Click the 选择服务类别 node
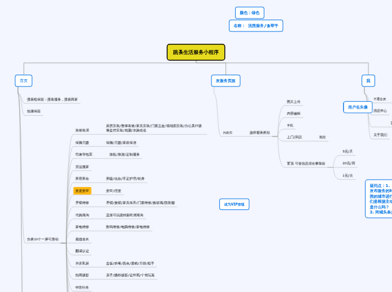The height and width of the screenshot is (292, 392). (x=259, y=133)
